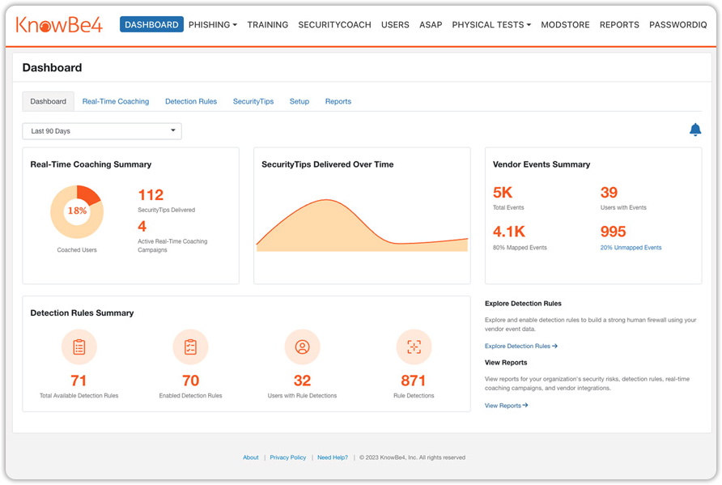Click the Enabled Detection Rules checklist icon
The height and width of the screenshot is (485, 722).
coord(190,347)
